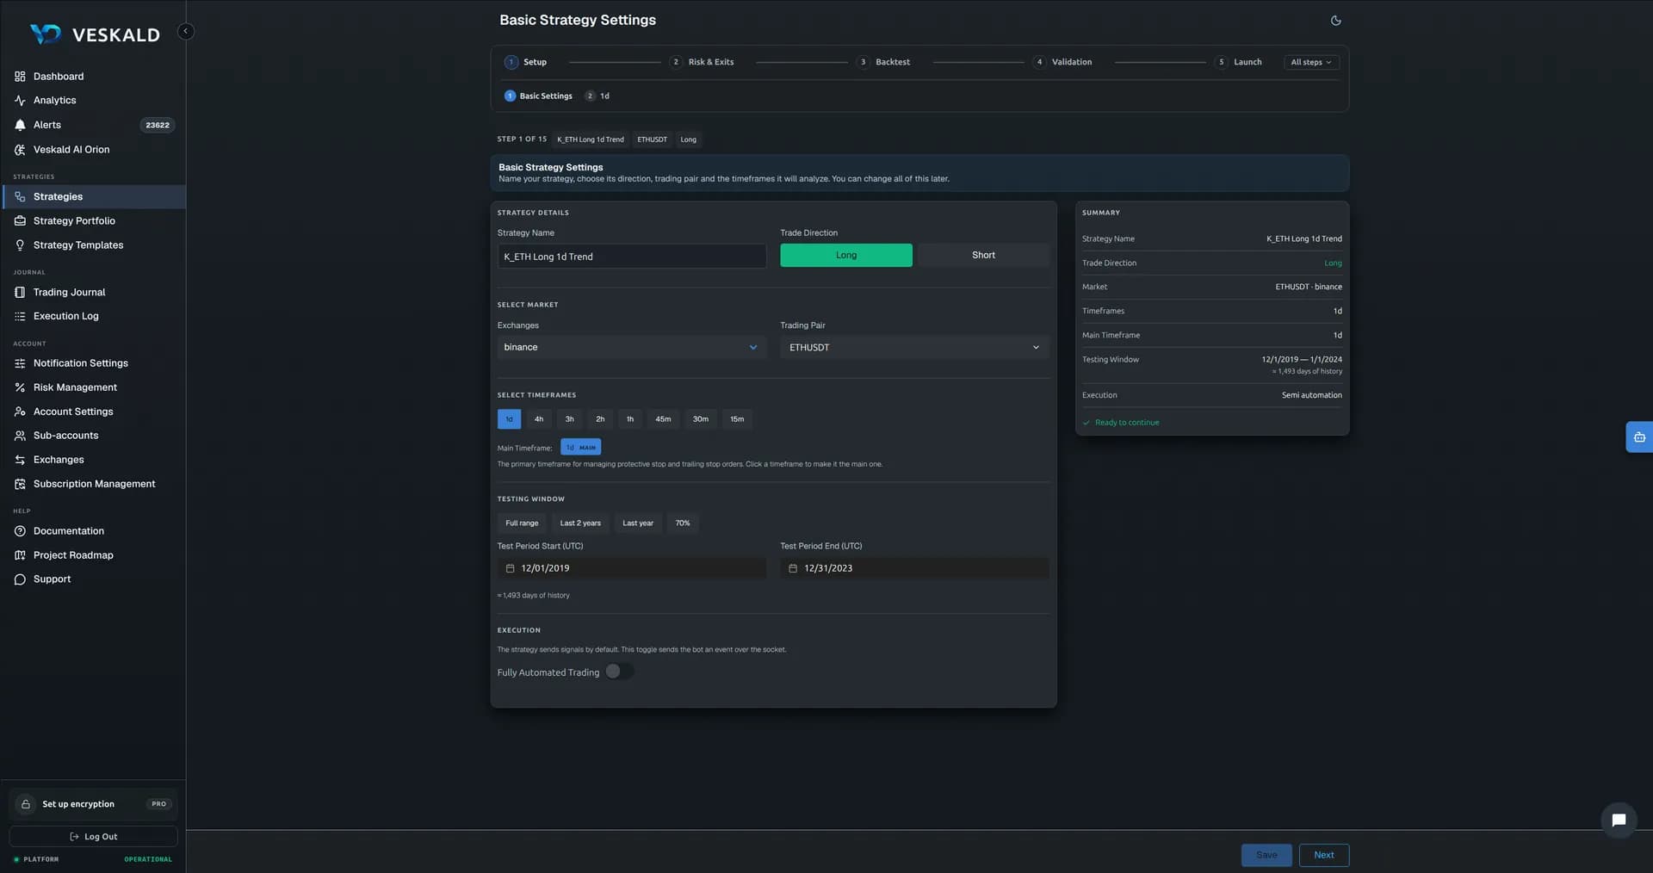Viewport: 1653px width, 873px height.
Task: Go to the Backtest step
Action: [x=883, y=62]
